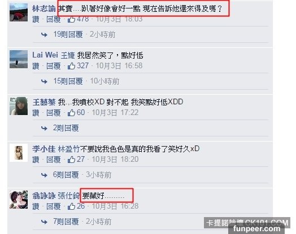Open 翁詠詠's profile avatar thumbnail
This screenshot has width=296, height=234.
point(19,200)
